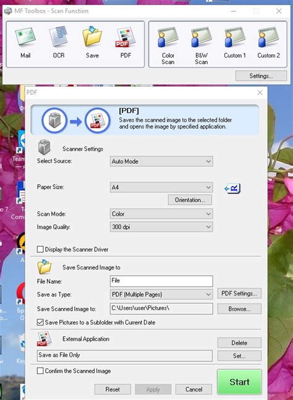Open MF Toolbox Settings button
Screen dimensions: 293x400
261,76
